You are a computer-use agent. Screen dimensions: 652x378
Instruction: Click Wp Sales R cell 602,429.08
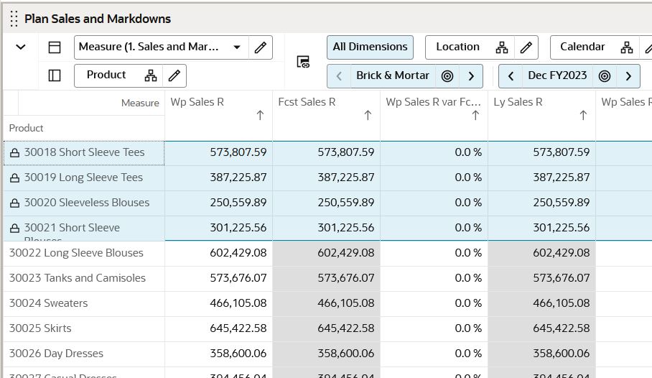(x=219, y=253)
